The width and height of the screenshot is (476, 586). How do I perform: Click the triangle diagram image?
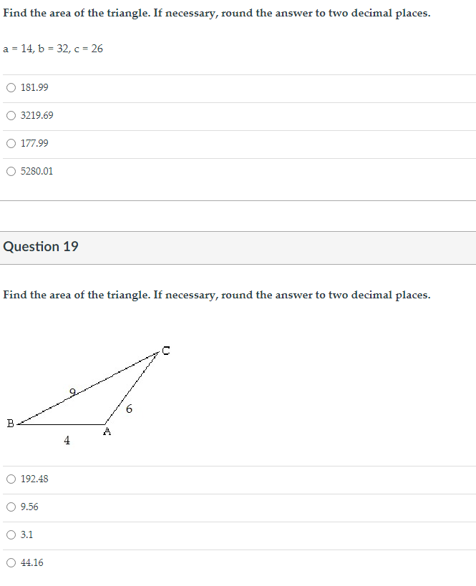[x=86, y=390]
